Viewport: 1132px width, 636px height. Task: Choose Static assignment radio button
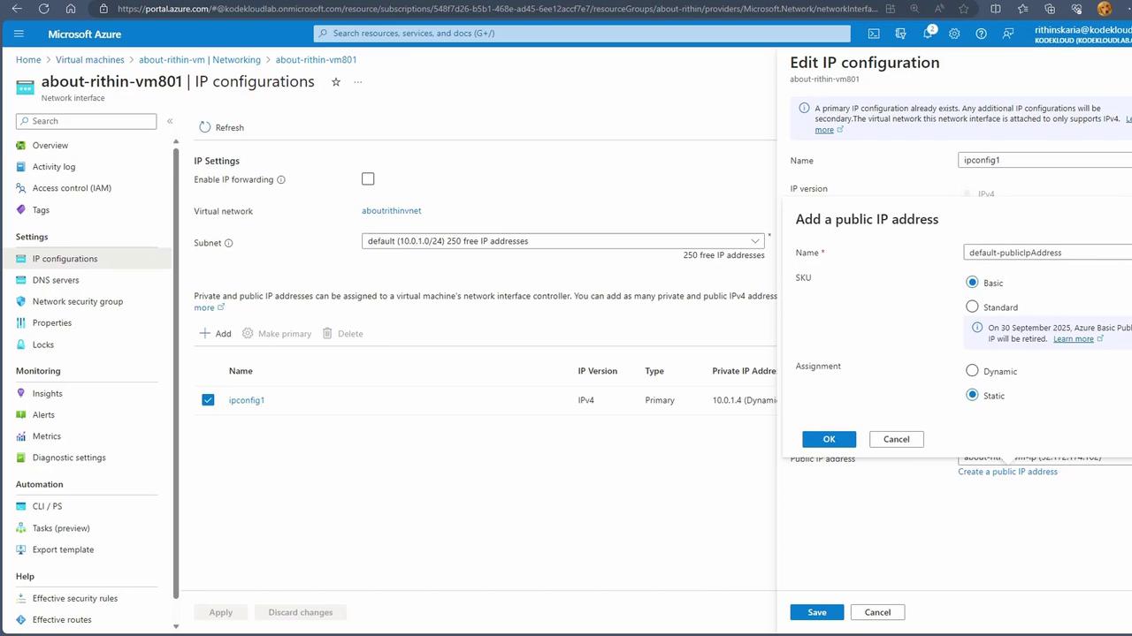pos(972,395)
